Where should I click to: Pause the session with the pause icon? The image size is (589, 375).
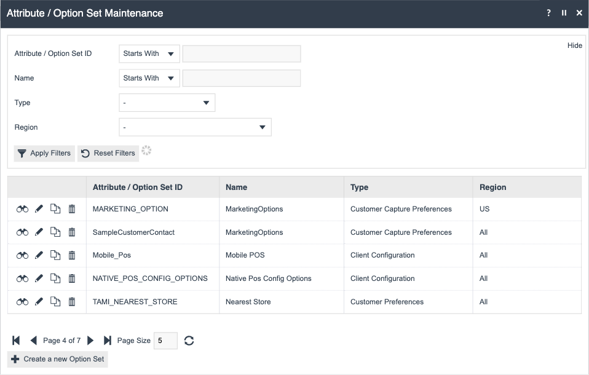click(564, 12)
